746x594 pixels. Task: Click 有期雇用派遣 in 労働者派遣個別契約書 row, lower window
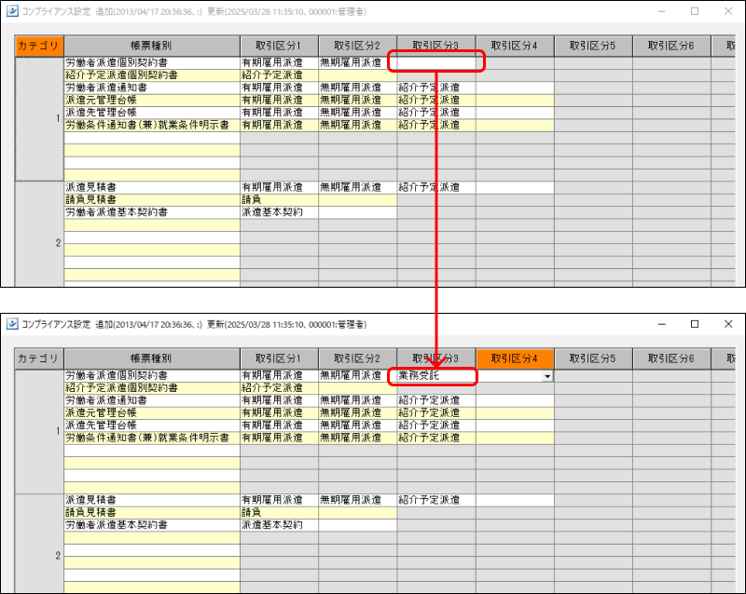(279, 375)
